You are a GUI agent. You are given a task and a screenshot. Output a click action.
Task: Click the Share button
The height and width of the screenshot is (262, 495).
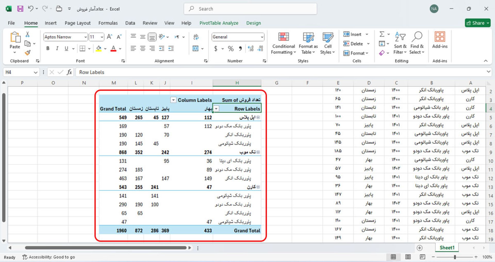coord(478,23)
